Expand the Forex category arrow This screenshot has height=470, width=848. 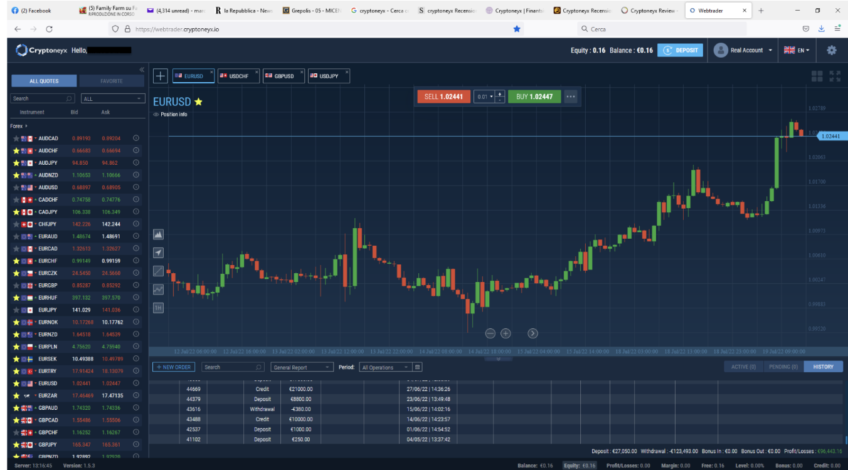(x=26, y=126)
